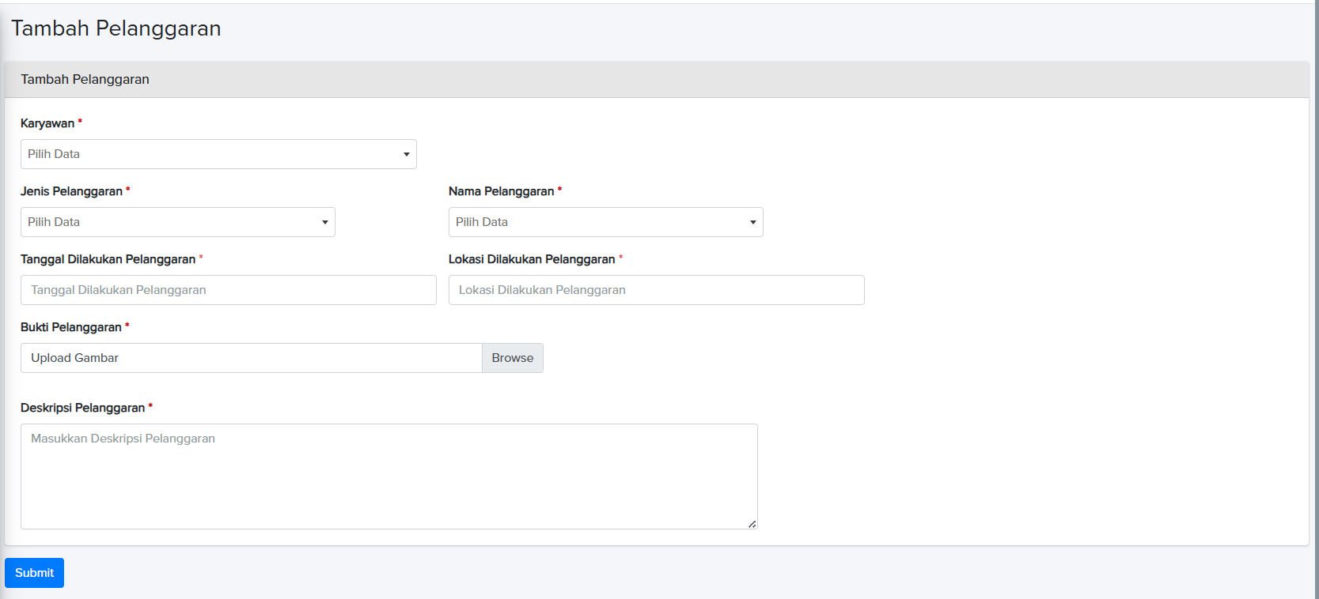Click the Deskripsi Pelanggaran label
This screenshot has width=1319, height=599.
82,408
